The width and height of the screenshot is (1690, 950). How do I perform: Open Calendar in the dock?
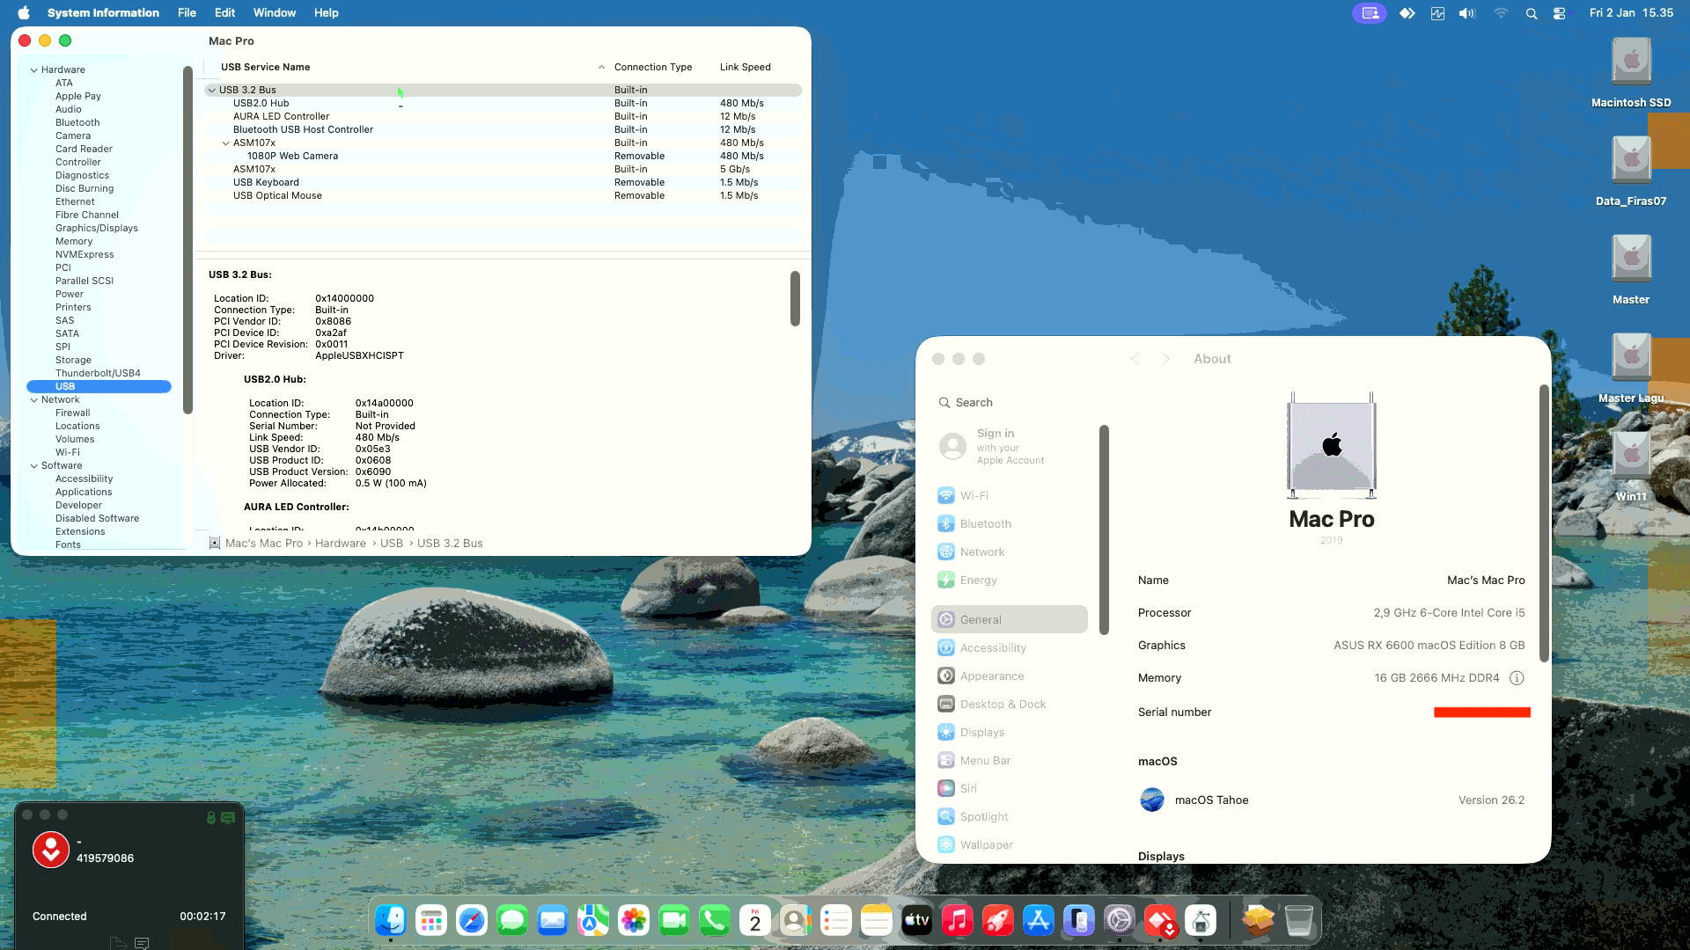click(x=755, y=921)
